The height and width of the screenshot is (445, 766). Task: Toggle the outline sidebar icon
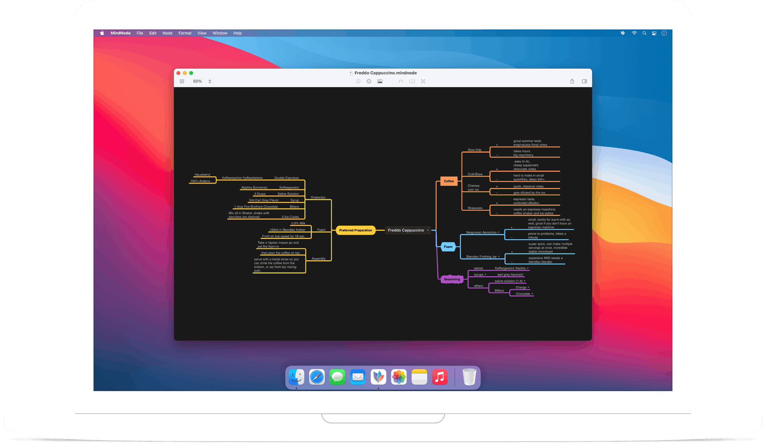tap(182, 81)
